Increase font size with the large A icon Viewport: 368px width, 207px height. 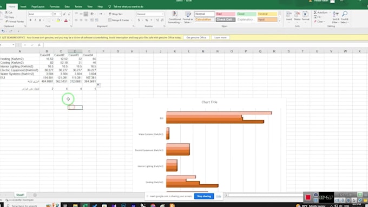tap(64, 14)
